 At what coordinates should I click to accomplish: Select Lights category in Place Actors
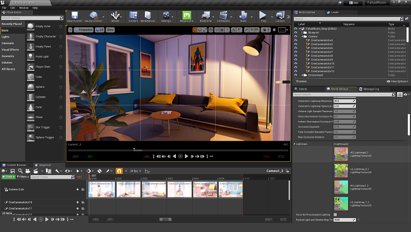tap(5, 37)
